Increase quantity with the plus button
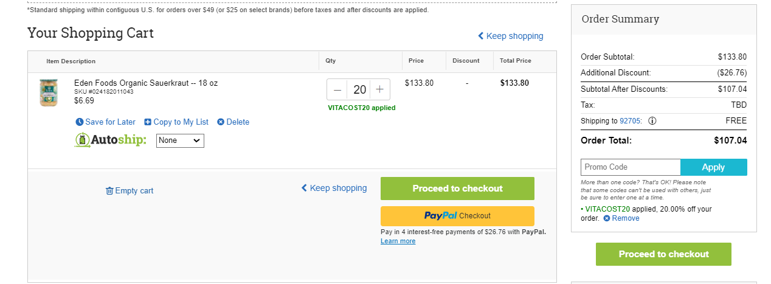The height and width of the screenshot is (284, 771). tap(380, 89)
